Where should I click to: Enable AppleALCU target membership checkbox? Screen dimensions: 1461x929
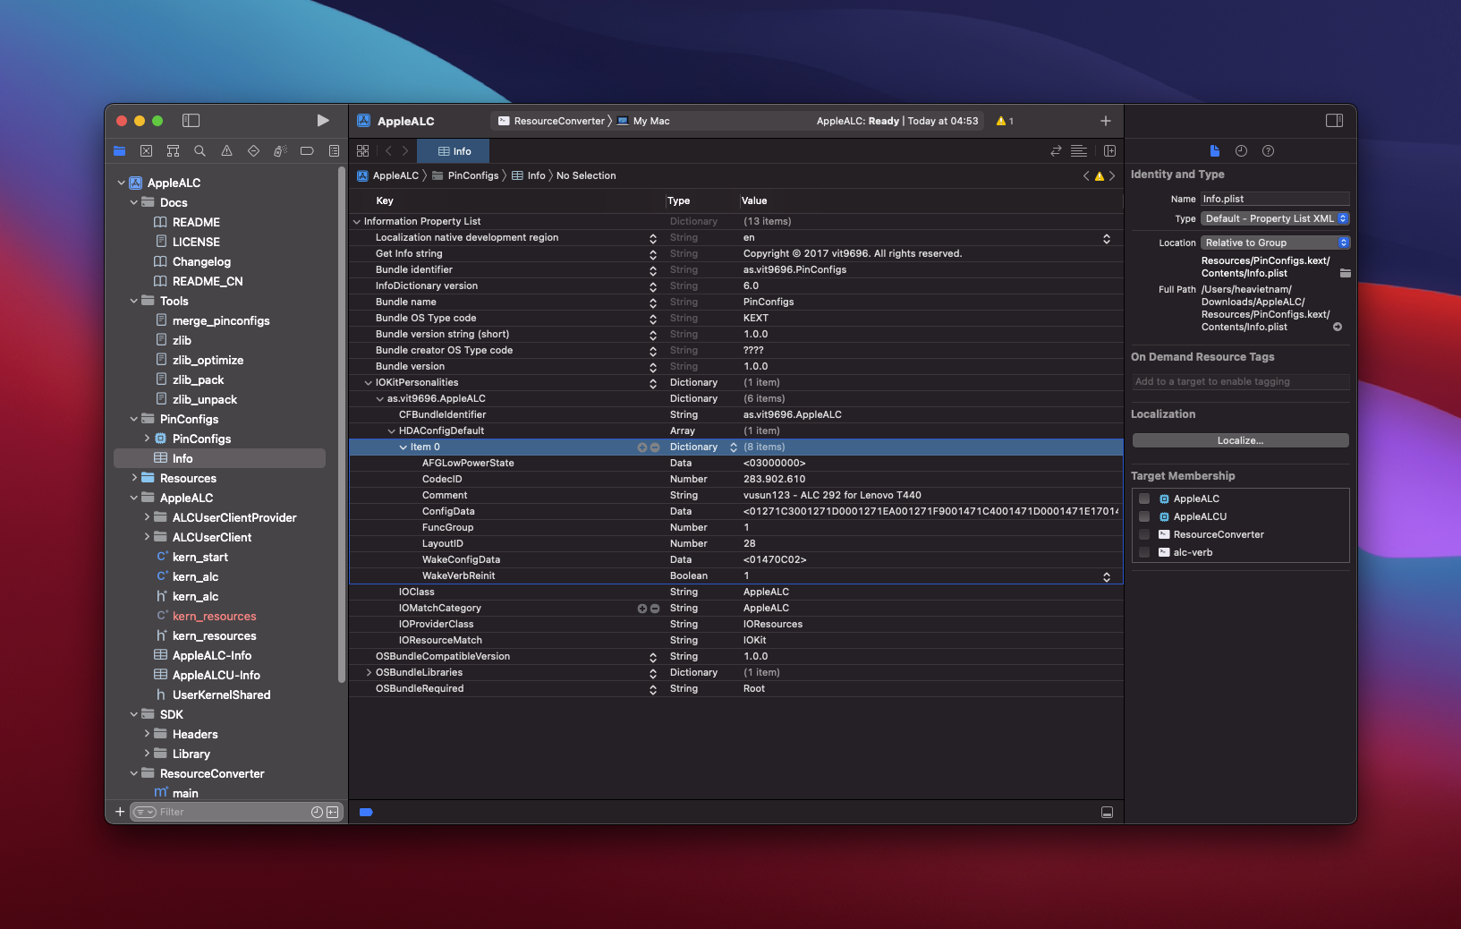[1144, 517]
